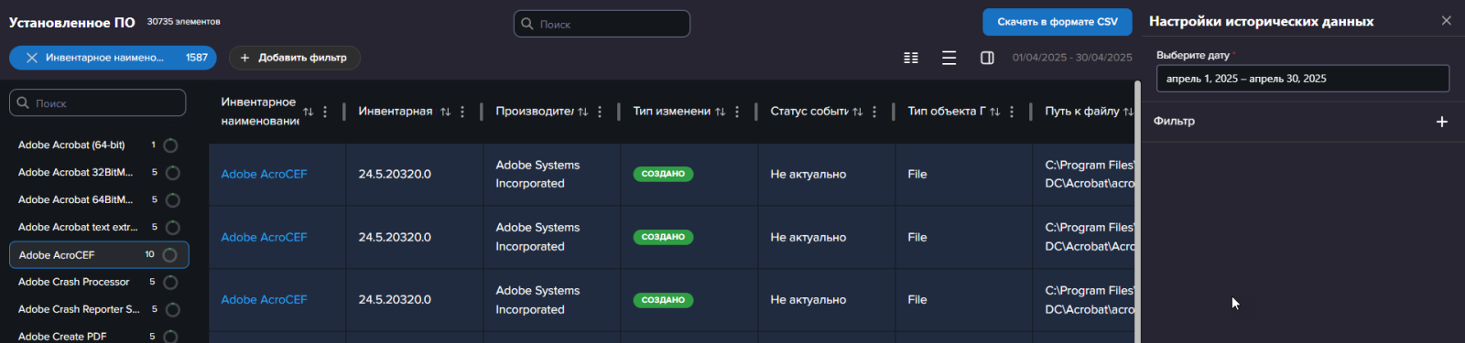Switch to the column density view icon

(911, 58)
